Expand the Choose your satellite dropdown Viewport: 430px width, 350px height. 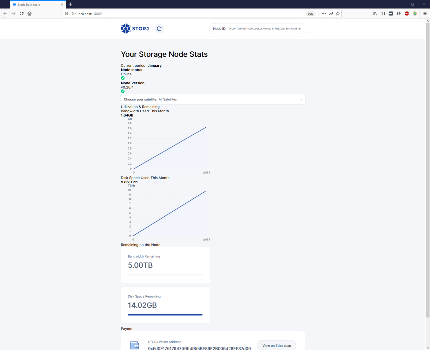213,99
